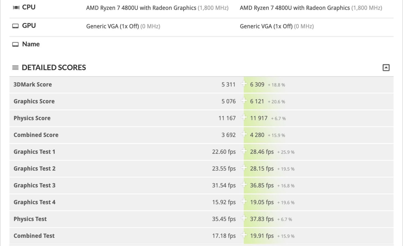Viewport: 403px width, 246px height.
Task: Expand the Graphics Test 1 row
Action: [x=244, y=152]
